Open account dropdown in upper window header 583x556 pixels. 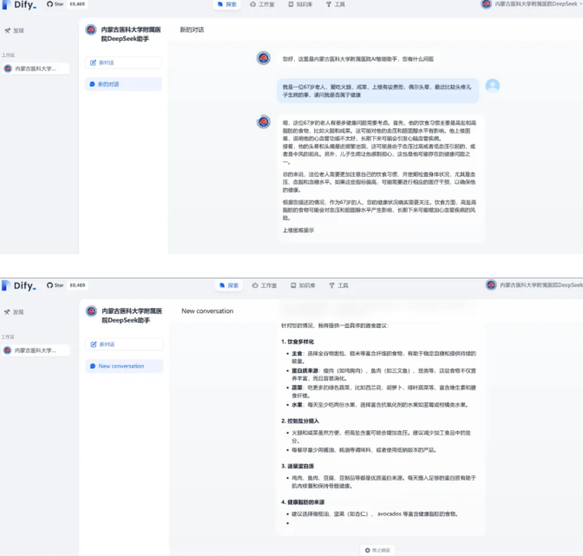pyautogui.click(x=531, y=4)
